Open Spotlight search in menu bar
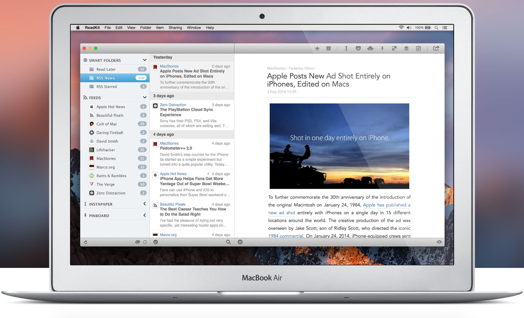Viewport: 524px width, 318px height. (x=436, y=28)
